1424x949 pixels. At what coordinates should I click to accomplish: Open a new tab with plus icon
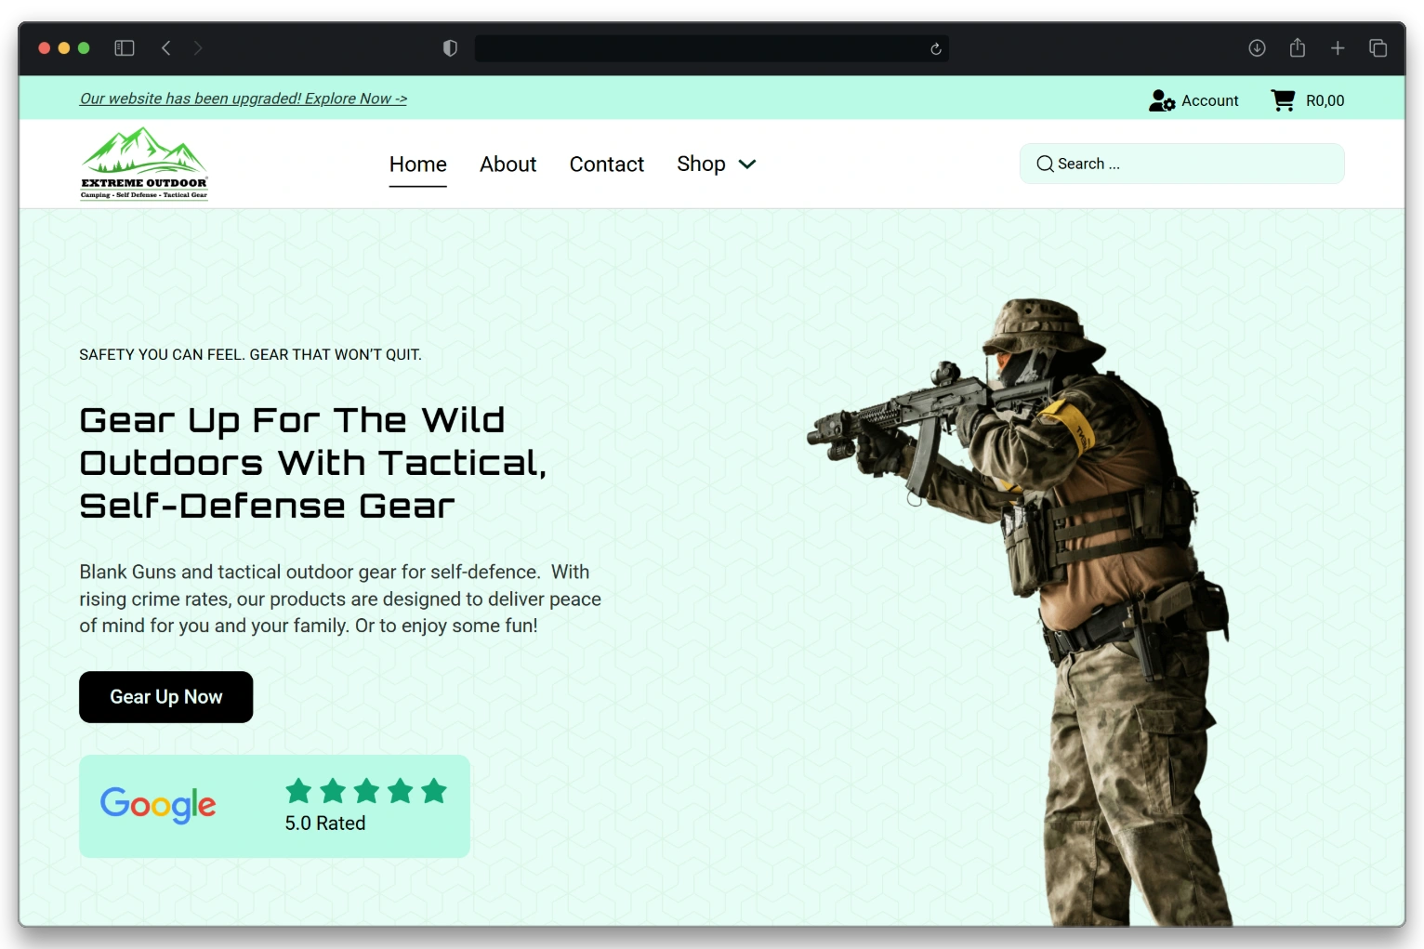point(1338,48)
